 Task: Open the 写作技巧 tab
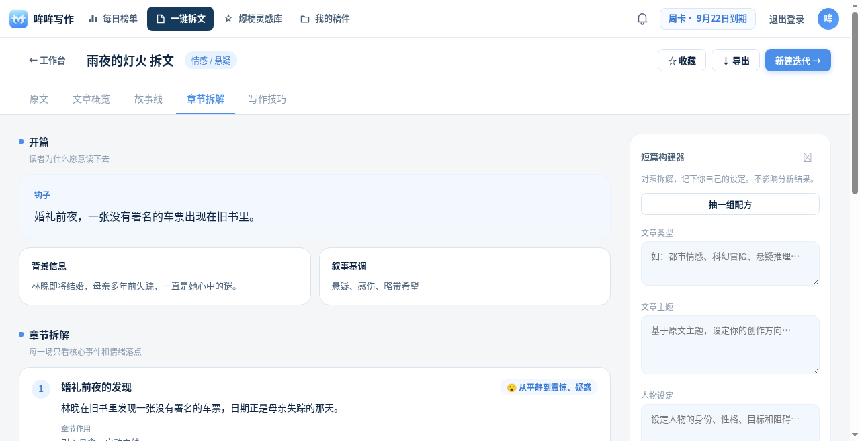point(267,99)
